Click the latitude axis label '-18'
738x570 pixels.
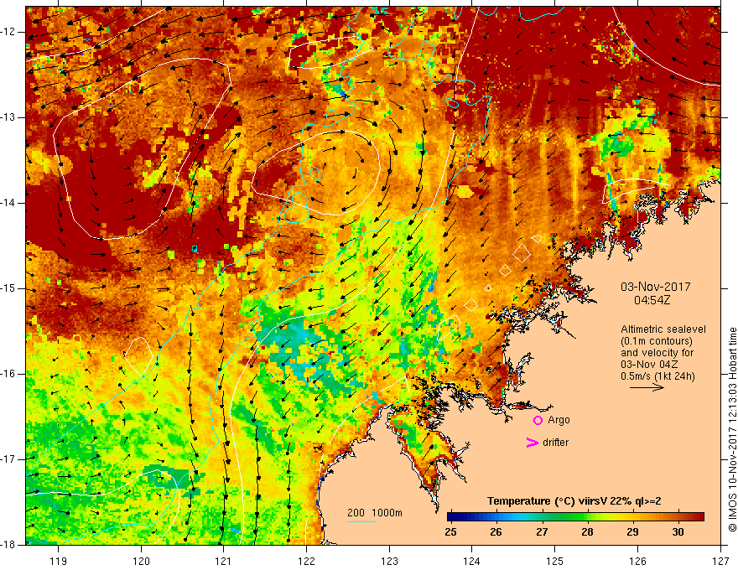point(8,545)
